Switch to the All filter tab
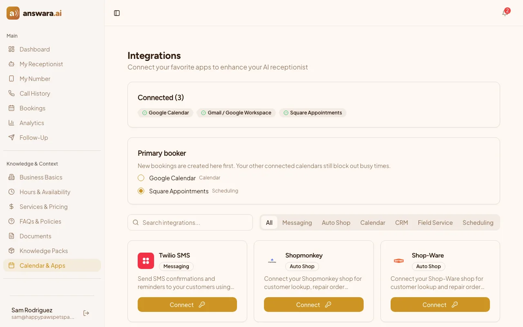Image resolution: width=523 pixels, height=327 pixels. tap(269, 222)
